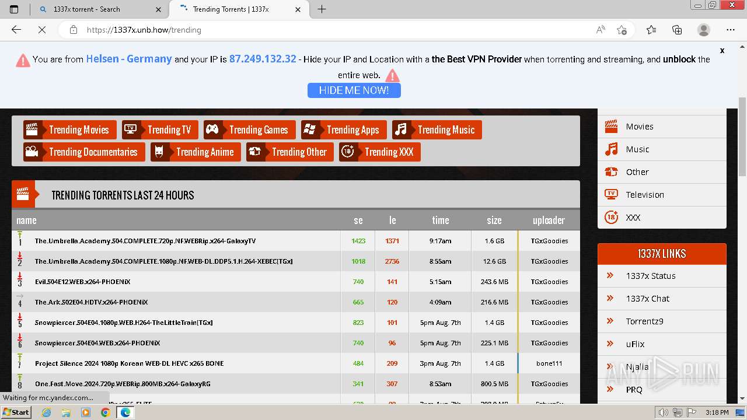Click the Television sidebar icon
Image resolution: width=747 pixels, height=420 pixels.
(x=611, y=194)
